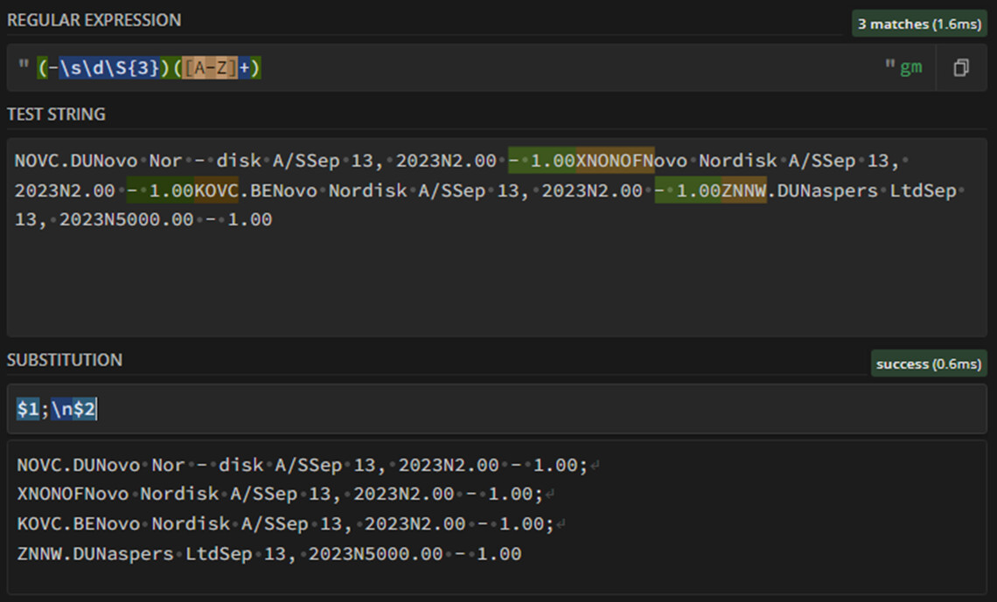
Task: Click the highlighted XNONOF match in test string
Action: [615, 161]
